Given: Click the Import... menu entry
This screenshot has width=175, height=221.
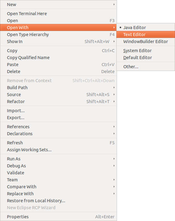Looking at the screenshot, I should pyautogui.click(x=58, y=111).
